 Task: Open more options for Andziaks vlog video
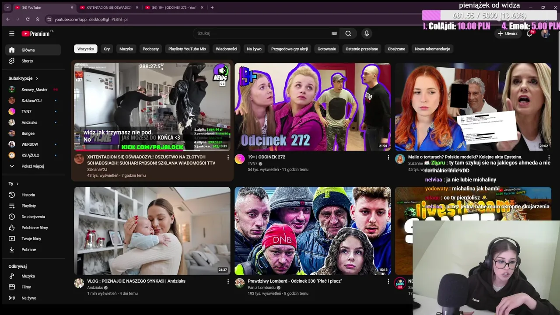pyautogui.click(x=227, y=281)
